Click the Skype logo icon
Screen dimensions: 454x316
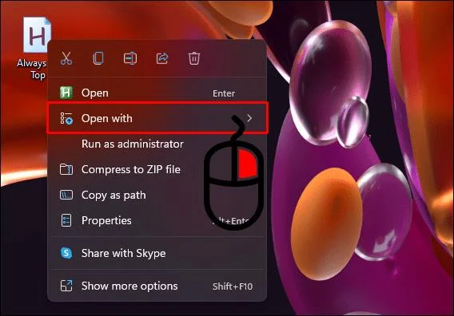(x=66, y=253)
